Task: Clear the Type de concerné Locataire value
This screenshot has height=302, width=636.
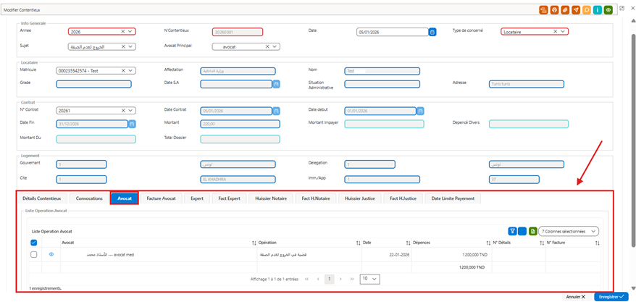Action: [556, 31]
